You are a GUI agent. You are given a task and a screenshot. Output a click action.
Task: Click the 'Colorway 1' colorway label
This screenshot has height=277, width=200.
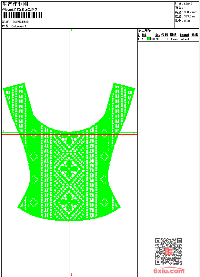click(x=19, y=26)
